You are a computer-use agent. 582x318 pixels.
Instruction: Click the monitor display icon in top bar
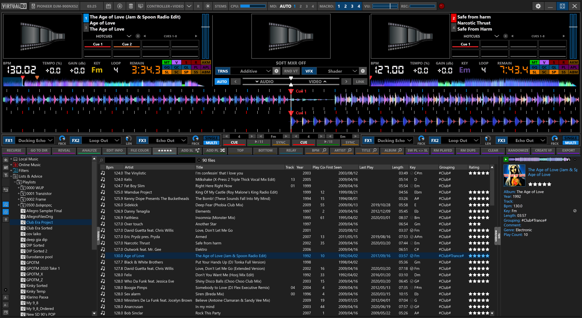click(x=141, y=6)
